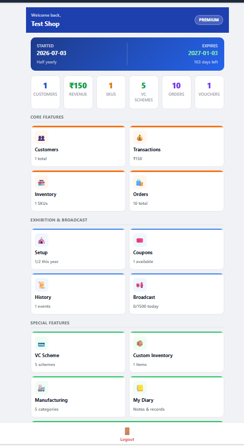
Task: Click the PREMIUM badge button
Action: coord(209,20)
